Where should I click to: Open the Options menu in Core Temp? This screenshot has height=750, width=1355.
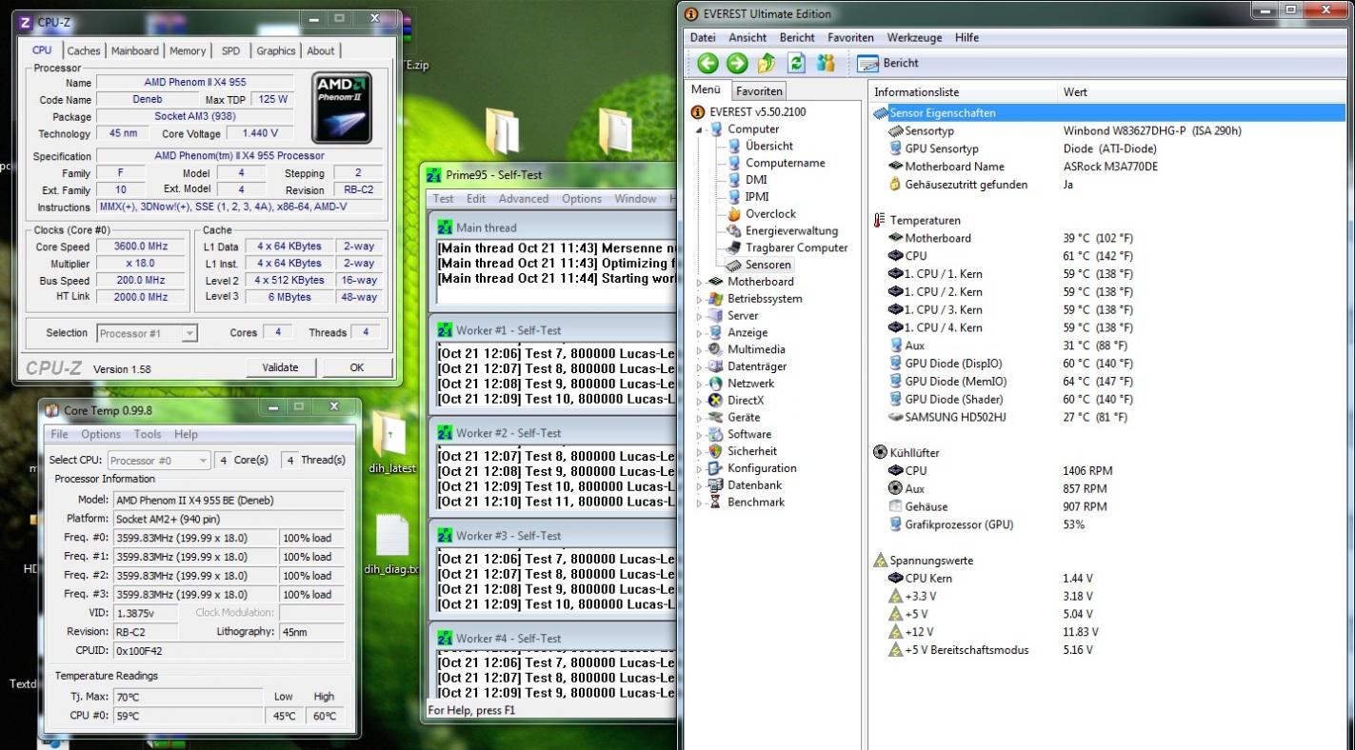click(x=100, y=434)
